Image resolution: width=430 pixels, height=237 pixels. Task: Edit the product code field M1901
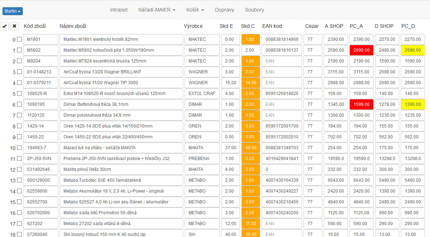coord(40,39)
